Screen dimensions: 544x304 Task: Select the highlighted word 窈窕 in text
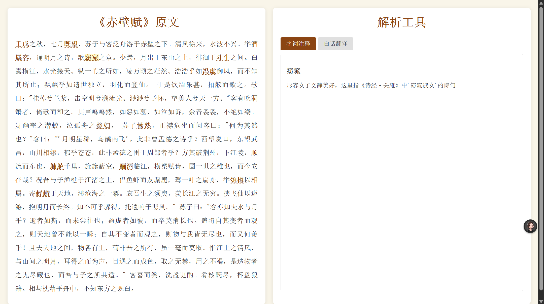[91, 58]
